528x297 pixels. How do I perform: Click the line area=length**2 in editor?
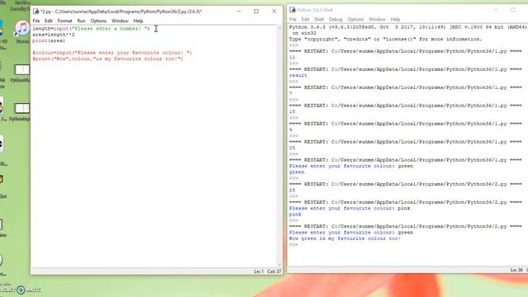pos(54,35)
